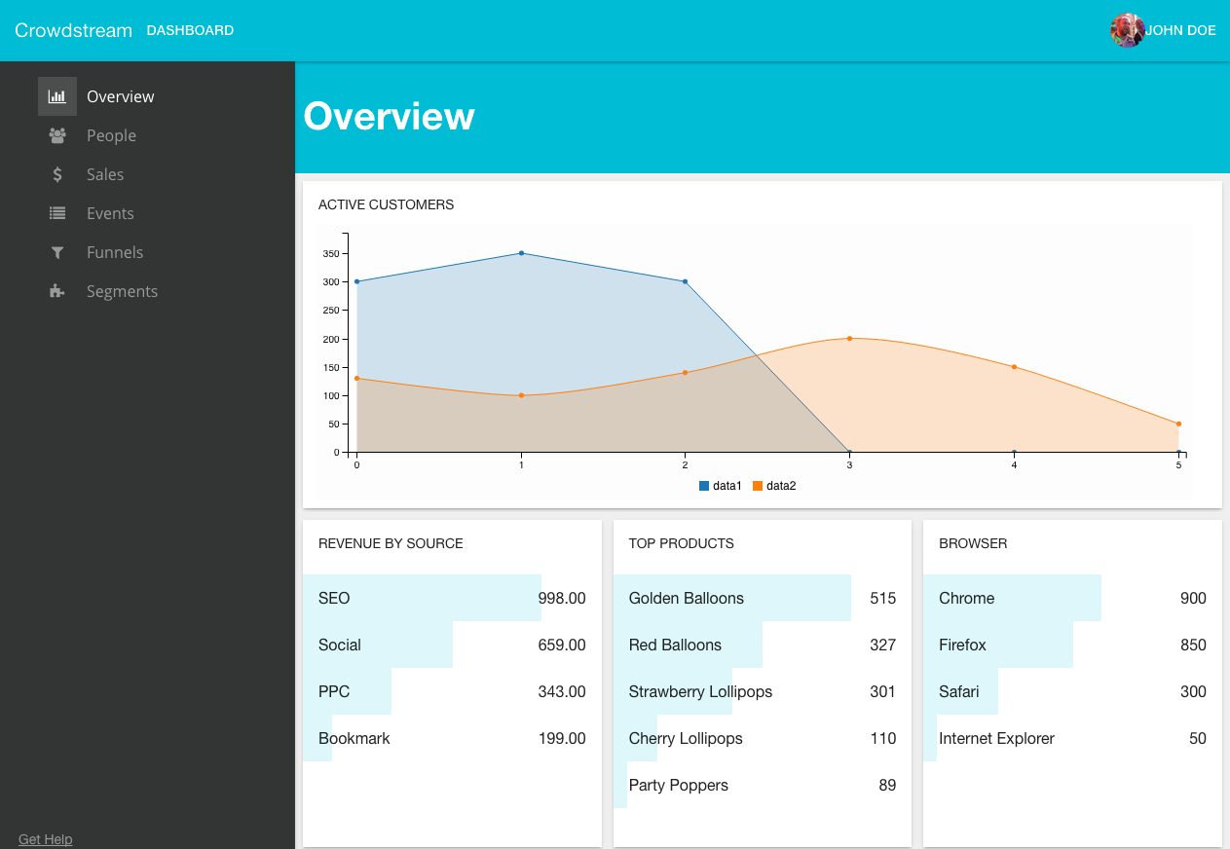
Task: Toggle data2 series in chart legend
Action: [775, 486]
